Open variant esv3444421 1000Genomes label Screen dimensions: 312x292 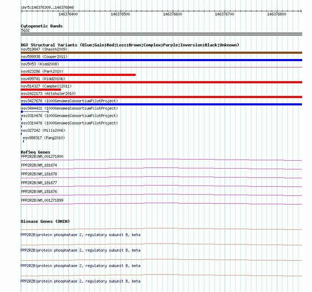[x=69, y=108]
